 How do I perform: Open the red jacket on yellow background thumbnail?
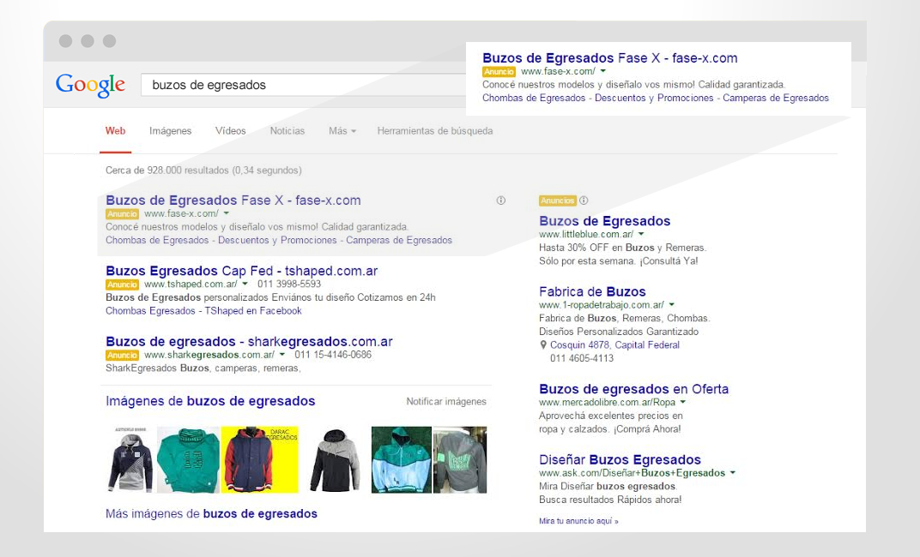[x=259, y=460]
